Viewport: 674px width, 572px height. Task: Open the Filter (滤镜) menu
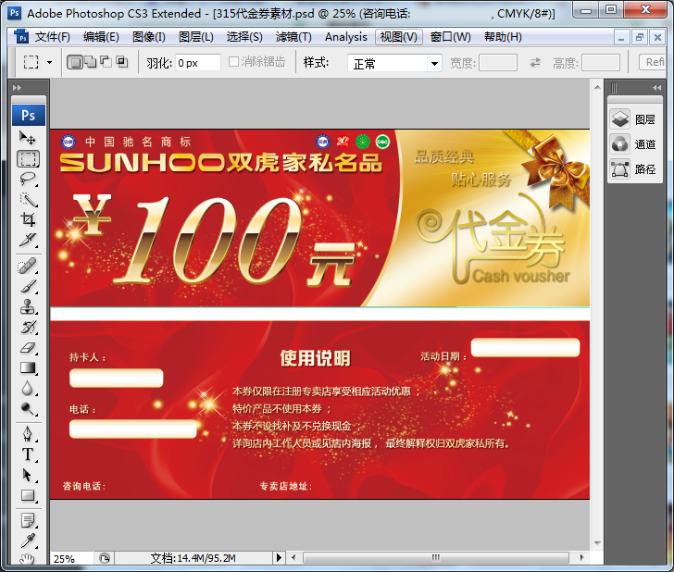click(293, 37)
